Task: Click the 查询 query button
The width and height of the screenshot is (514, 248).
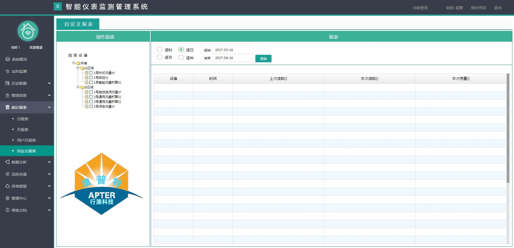Action: click(263, 59)
